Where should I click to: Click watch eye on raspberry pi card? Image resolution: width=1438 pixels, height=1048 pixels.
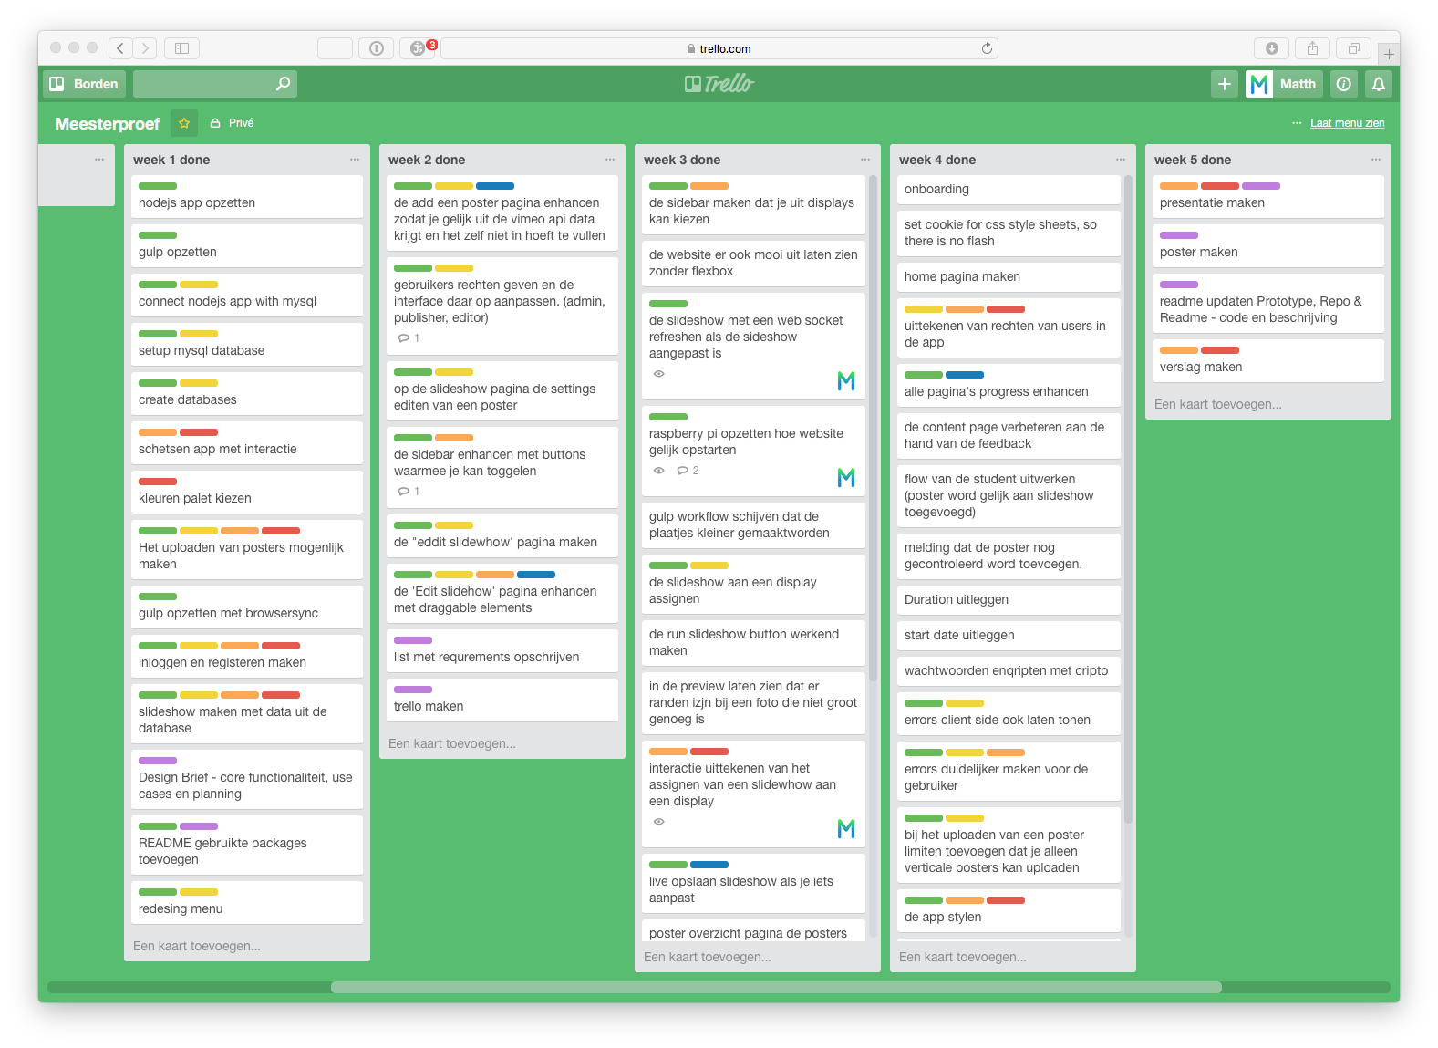(658, 471)
